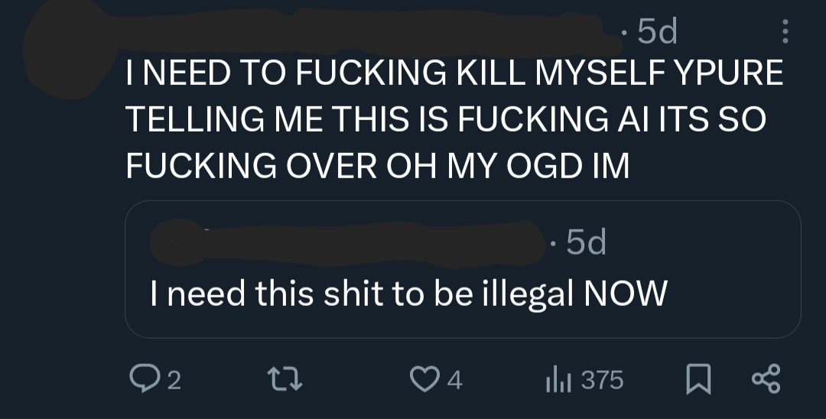
Task: Open the quoted post's 5d timestamp
Action: pyautogui.click(x=587, y=242)
